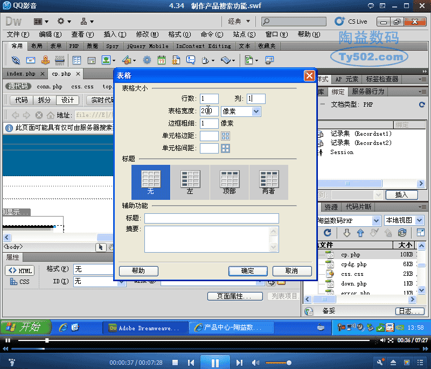
Task: Select the 'None' (无) table header option
Action: [151, 182]
